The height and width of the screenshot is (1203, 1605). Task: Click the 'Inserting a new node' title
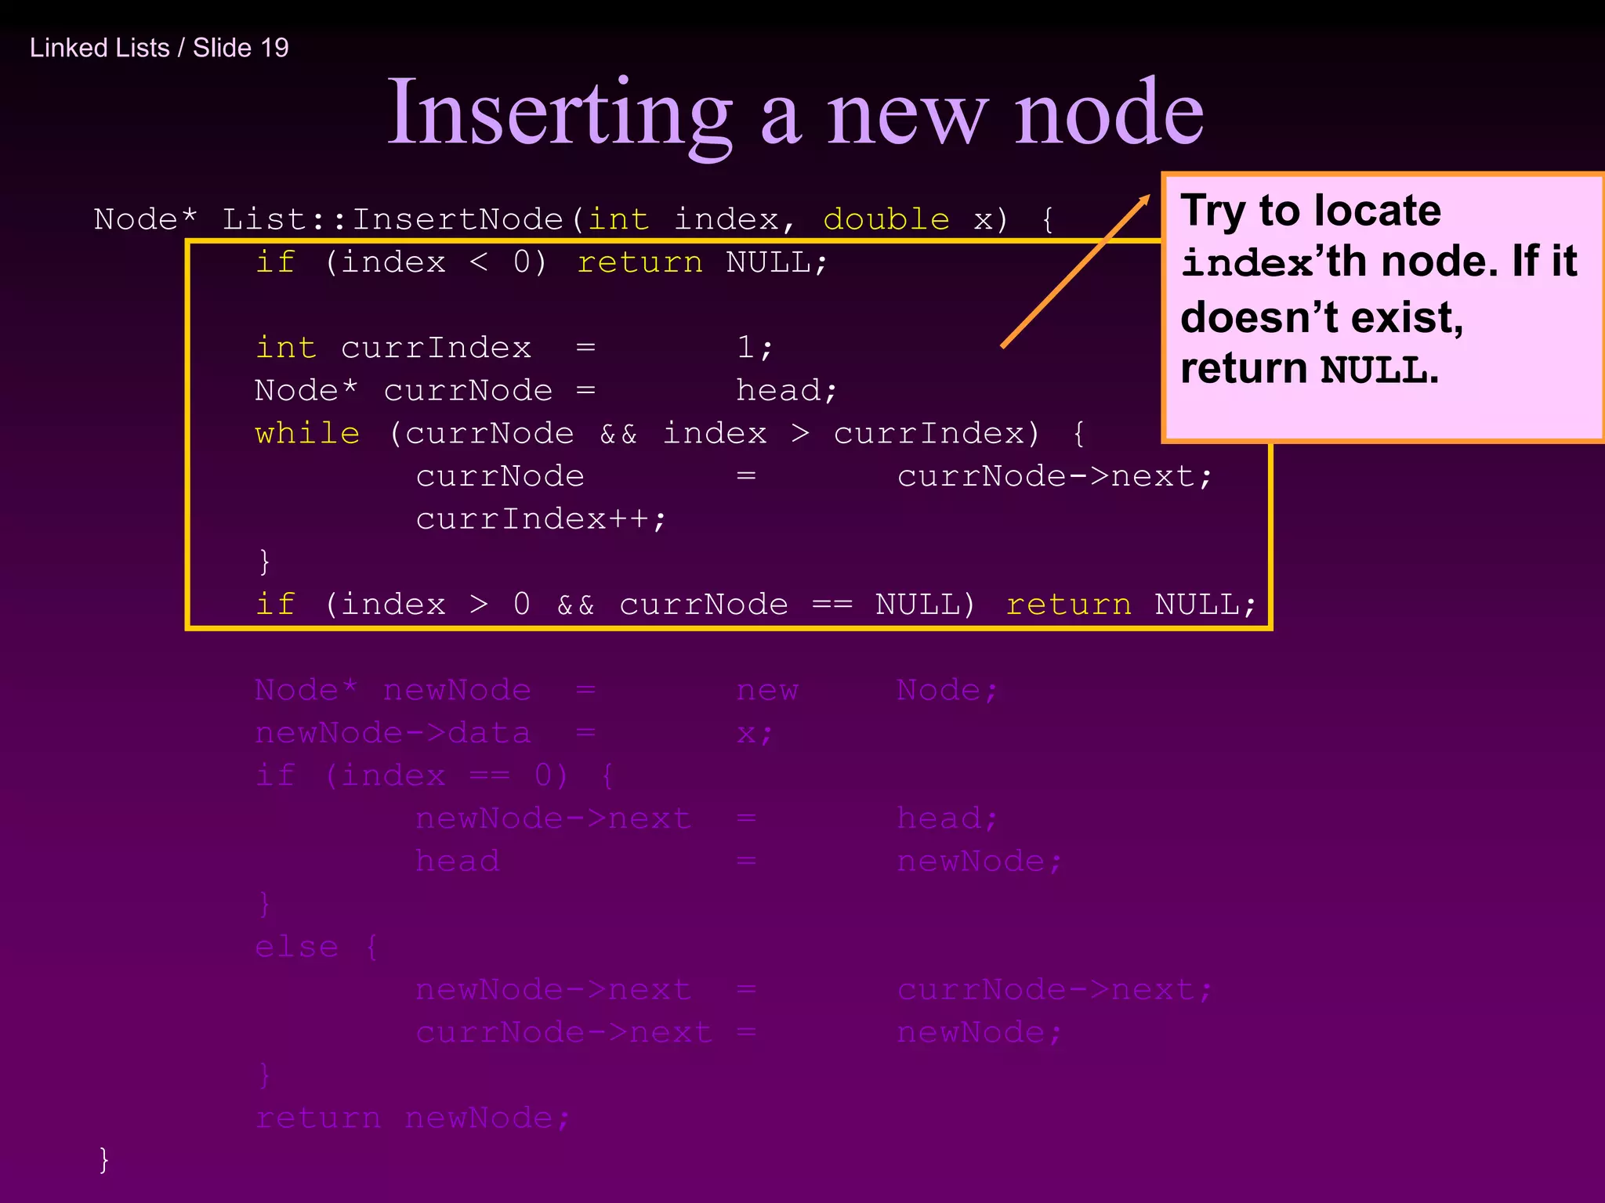point(795,114)
